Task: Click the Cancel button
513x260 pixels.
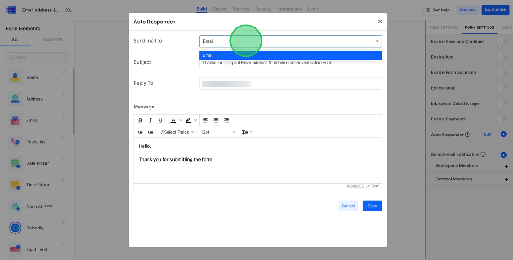Action: [348, 206]
